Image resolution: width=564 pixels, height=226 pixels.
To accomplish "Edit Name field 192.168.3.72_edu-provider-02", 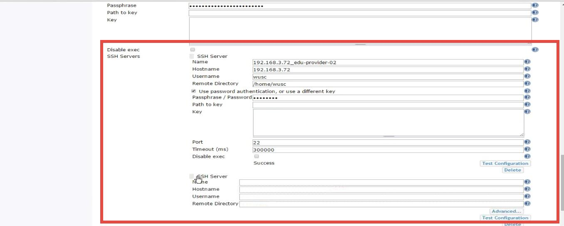I will 388,62.
